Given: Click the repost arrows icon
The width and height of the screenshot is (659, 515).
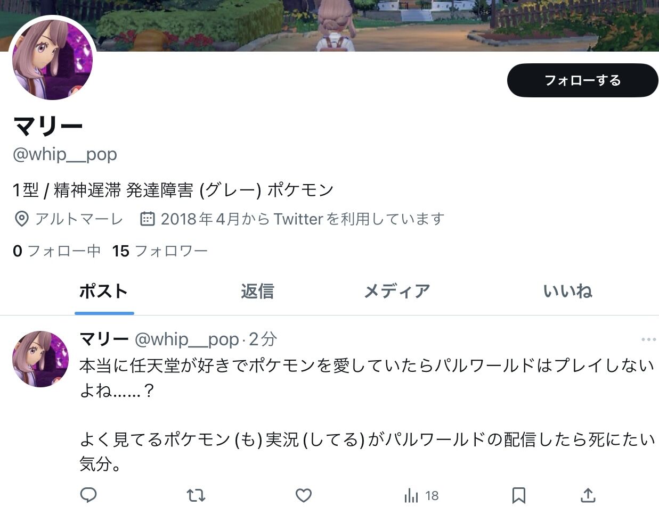Looking at the screenshot, I should point(196,496).
